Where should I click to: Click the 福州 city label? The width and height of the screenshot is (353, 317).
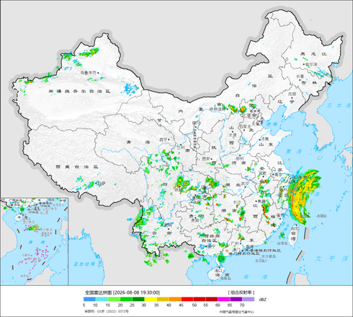pos(281,215)
